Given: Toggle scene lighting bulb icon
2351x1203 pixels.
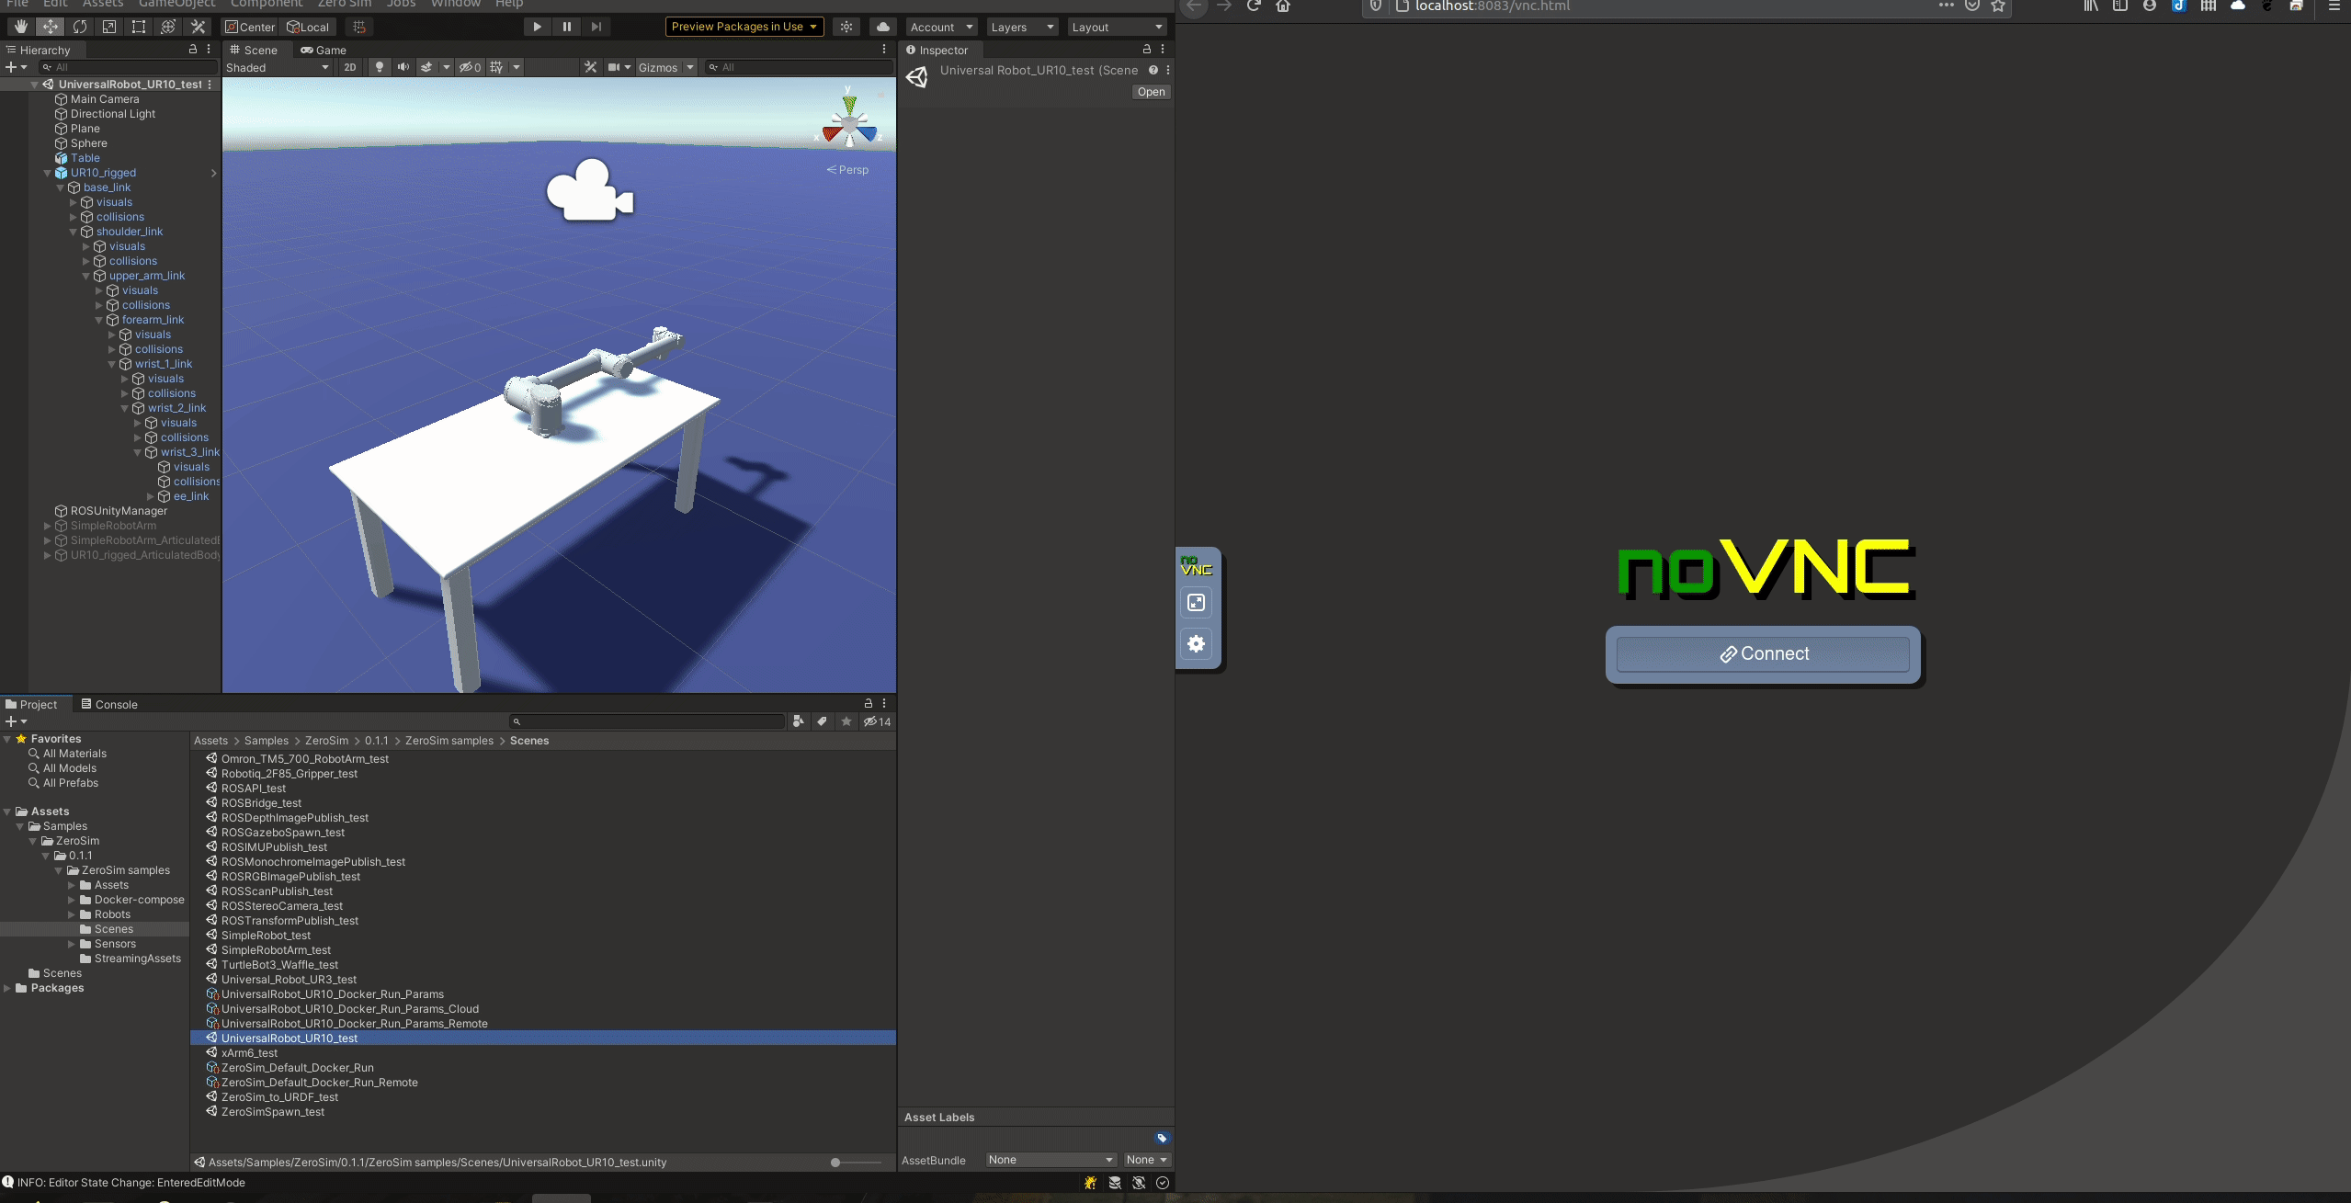Looking at the screenshot, I should point(379,67).
